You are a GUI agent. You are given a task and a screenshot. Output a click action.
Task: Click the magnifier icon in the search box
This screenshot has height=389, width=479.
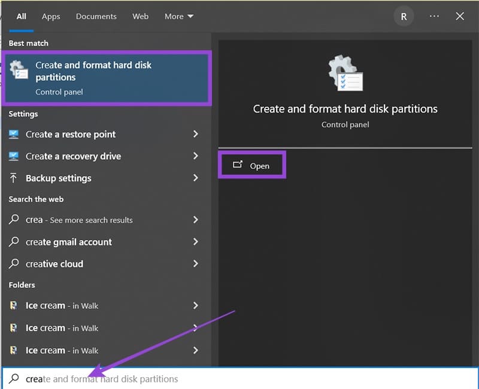14,379
